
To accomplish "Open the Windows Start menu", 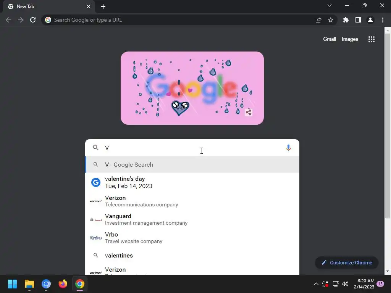I will (12, 284).
